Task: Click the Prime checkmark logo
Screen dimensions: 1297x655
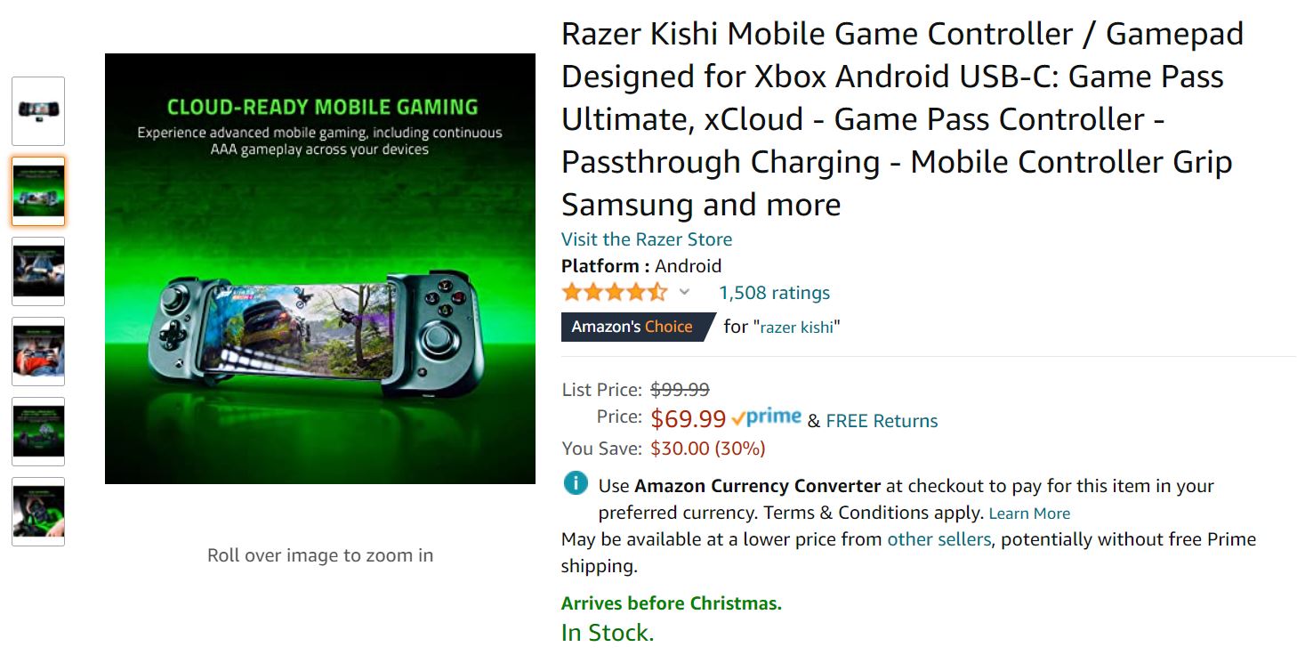Action: click(767, 418)
